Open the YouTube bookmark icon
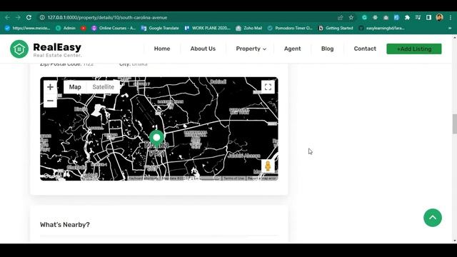The image size is (457, 257). pyautogui.click(x=84, y=29)
